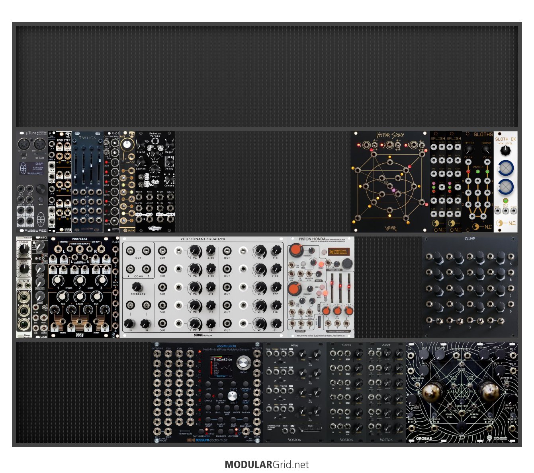Click the Out R jack on Melotus Versio
The image size is (534, 473).
point(170,219)
